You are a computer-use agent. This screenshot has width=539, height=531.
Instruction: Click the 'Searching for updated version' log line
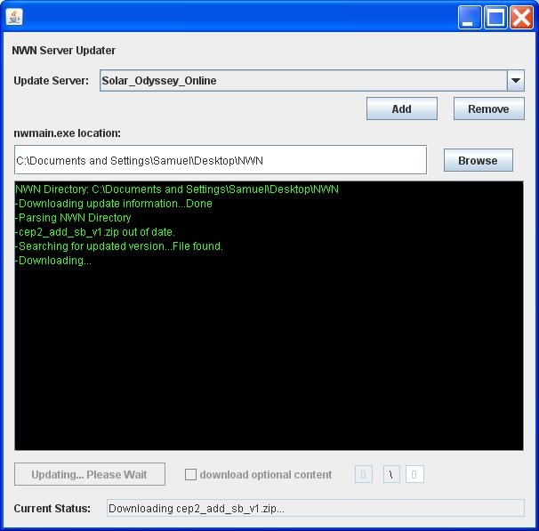[120, 246]
